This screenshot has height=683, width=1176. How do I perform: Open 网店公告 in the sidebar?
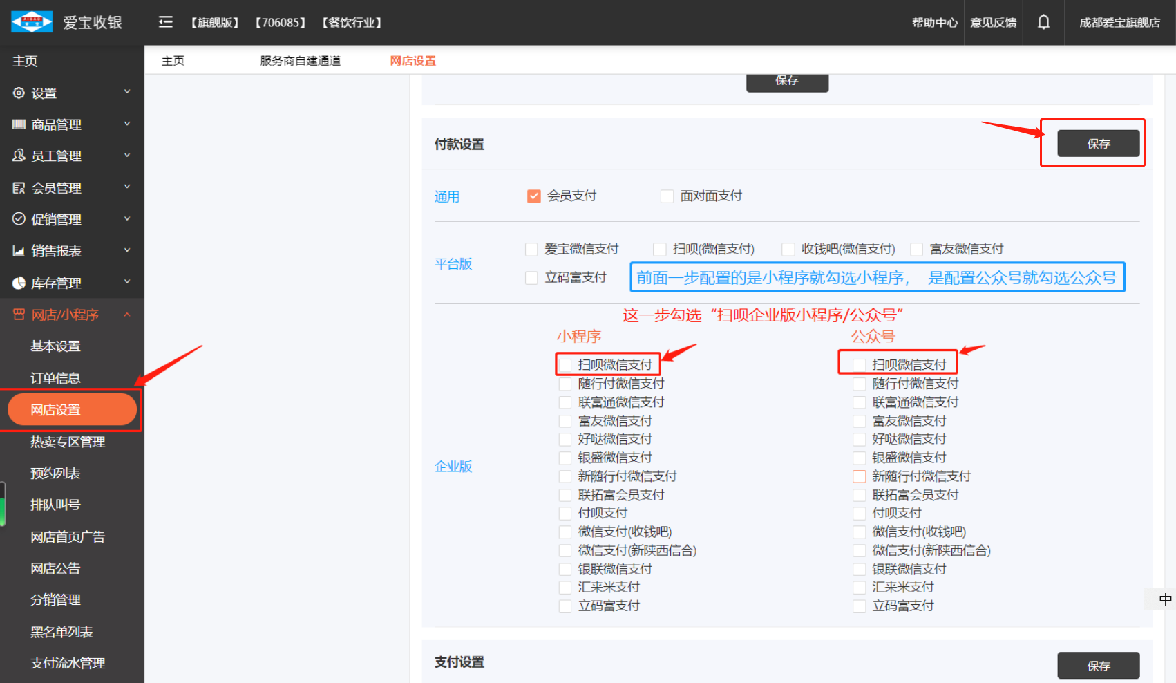click(x=55, y=569)
